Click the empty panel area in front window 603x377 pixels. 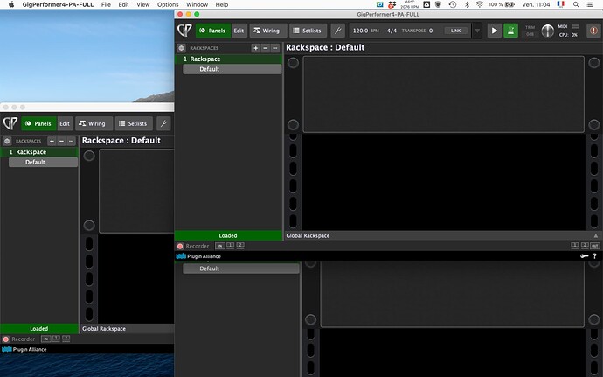coord(443,94)
